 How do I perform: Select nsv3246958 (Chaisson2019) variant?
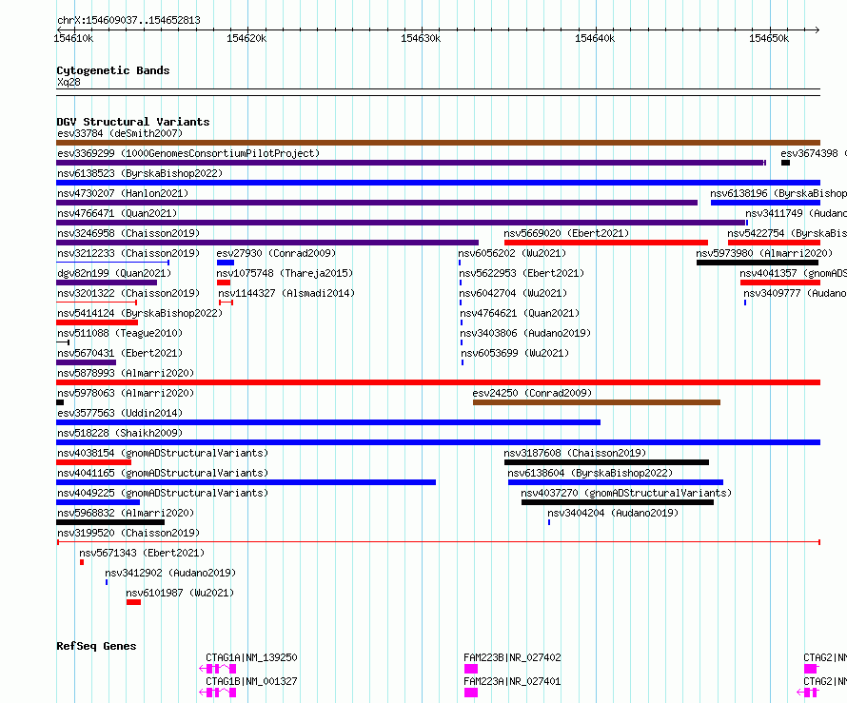(128, 233)
